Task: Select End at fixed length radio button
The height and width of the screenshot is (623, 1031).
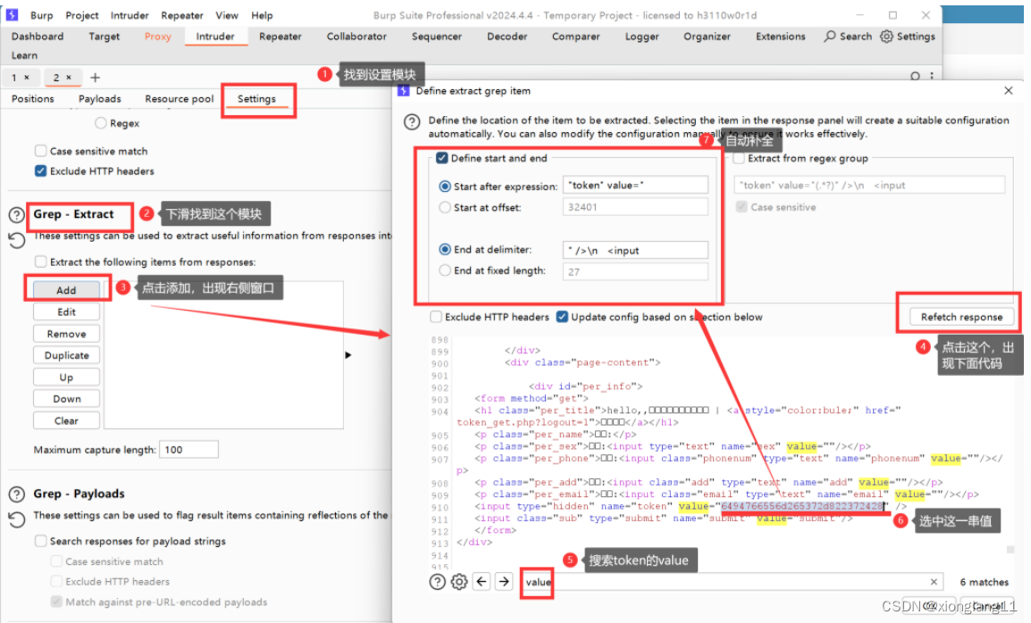Action: (445, 270)
